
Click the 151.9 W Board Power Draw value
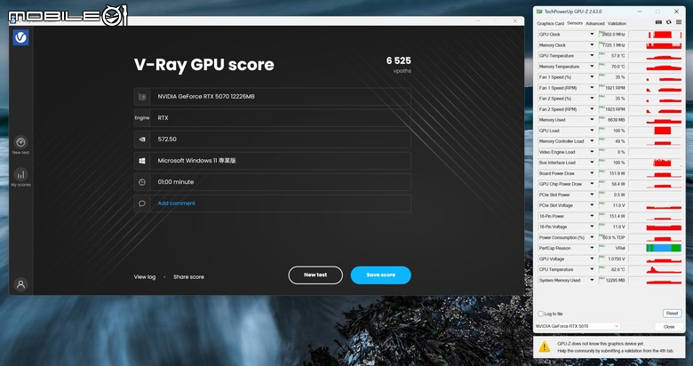[617, 173]
